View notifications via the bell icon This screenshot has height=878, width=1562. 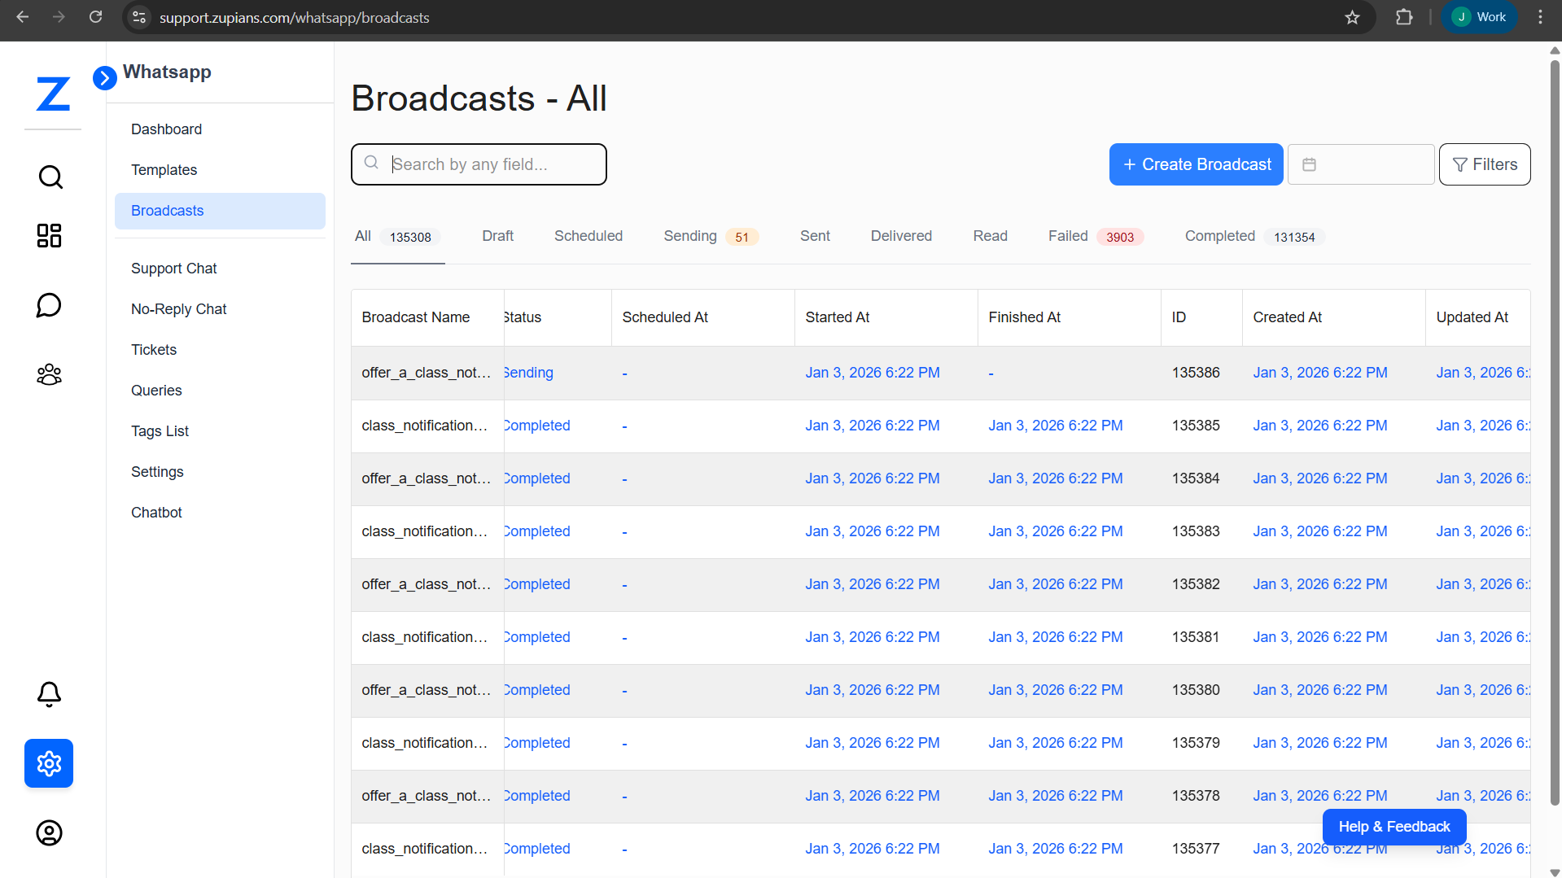coord(49,694)
